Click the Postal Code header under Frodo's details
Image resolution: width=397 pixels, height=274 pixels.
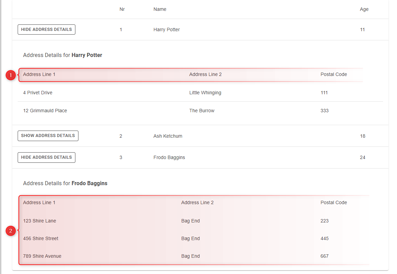[x=334, y=202]
